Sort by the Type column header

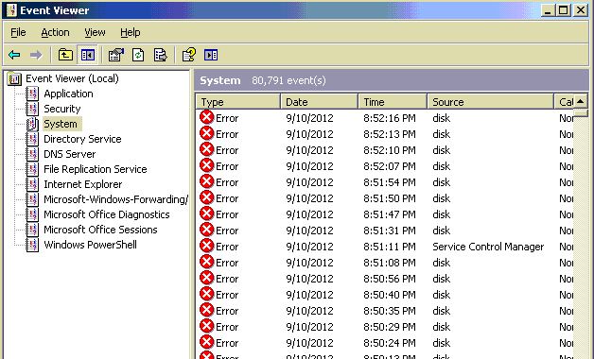[238, 102]
